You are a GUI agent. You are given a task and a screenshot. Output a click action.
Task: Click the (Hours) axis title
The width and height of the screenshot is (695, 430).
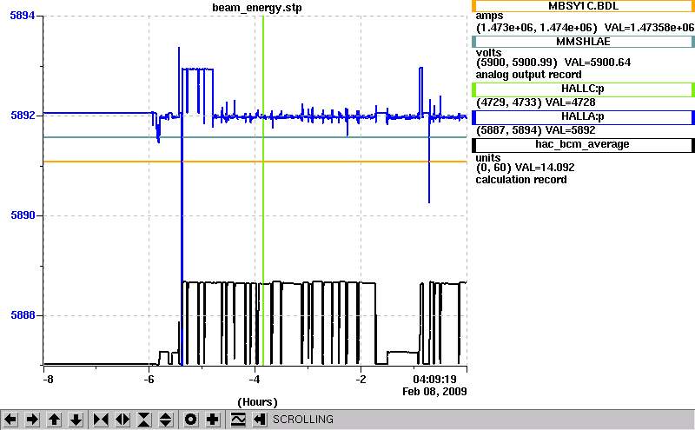(257, 402)
